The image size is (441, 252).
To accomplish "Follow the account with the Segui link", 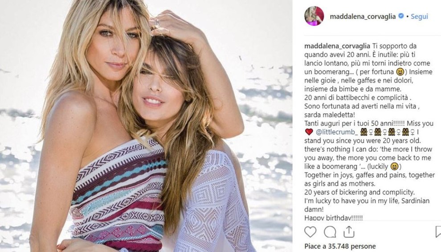I will (x=419, y=17).
